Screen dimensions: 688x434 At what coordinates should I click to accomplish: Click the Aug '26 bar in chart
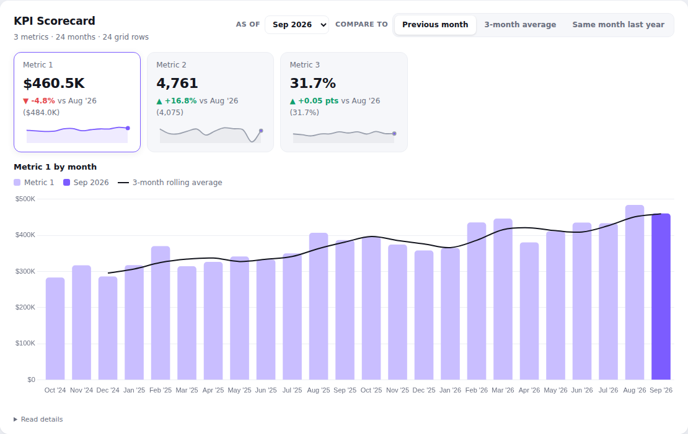click(x=635, y=292)
